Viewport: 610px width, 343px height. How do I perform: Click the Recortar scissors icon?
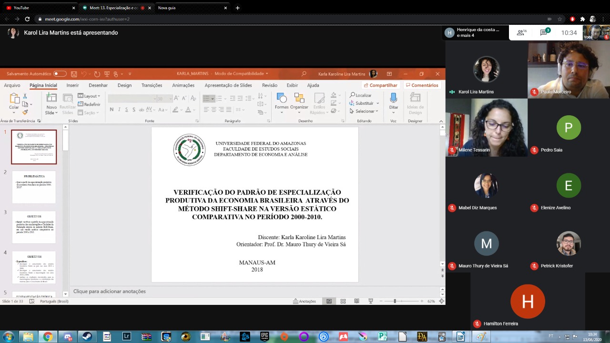[25, 96]
